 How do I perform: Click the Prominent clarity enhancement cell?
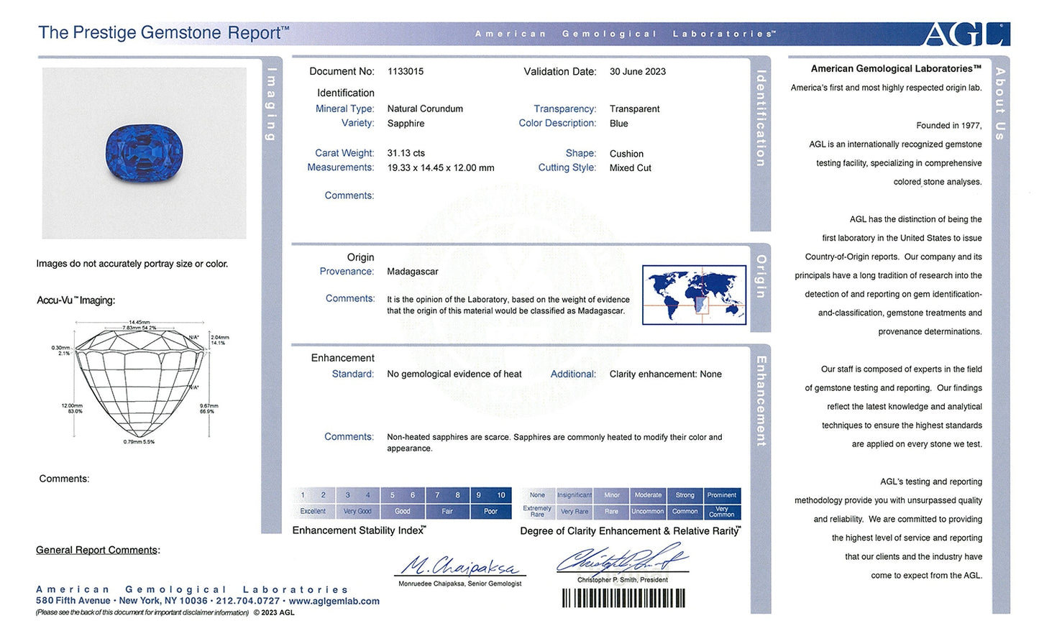(721, 495)
